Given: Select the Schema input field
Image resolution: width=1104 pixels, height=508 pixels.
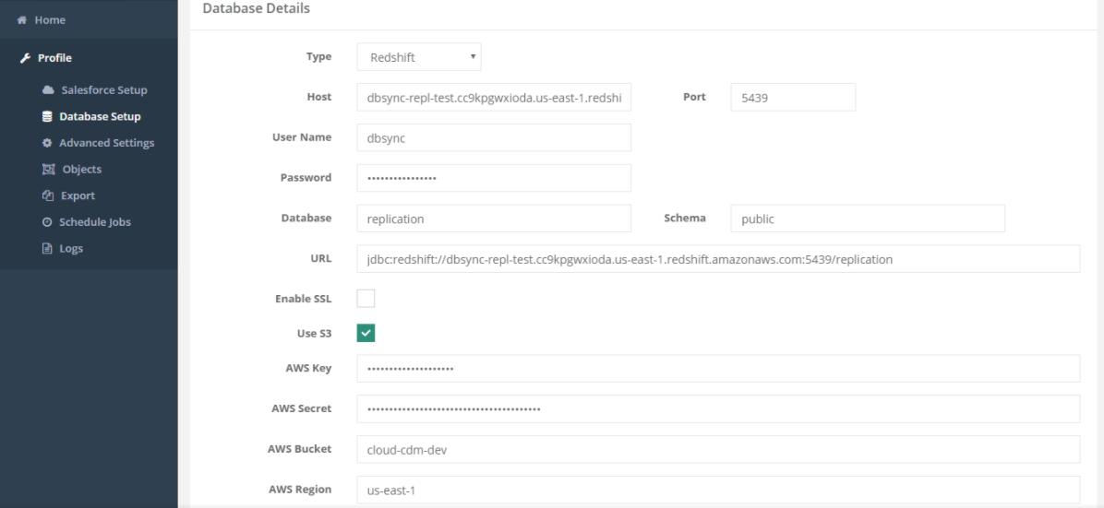Looking at the screenshot, I should 867,219.
